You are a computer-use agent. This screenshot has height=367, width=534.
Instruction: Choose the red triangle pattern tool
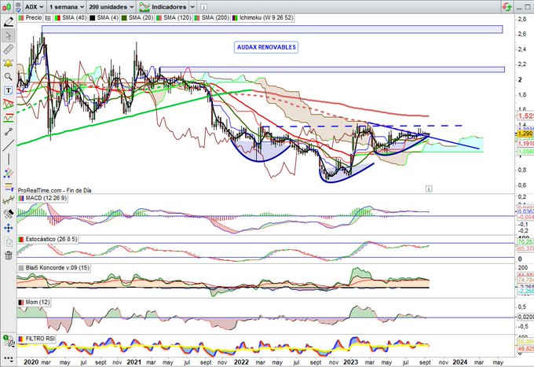[x=9, y=104]
